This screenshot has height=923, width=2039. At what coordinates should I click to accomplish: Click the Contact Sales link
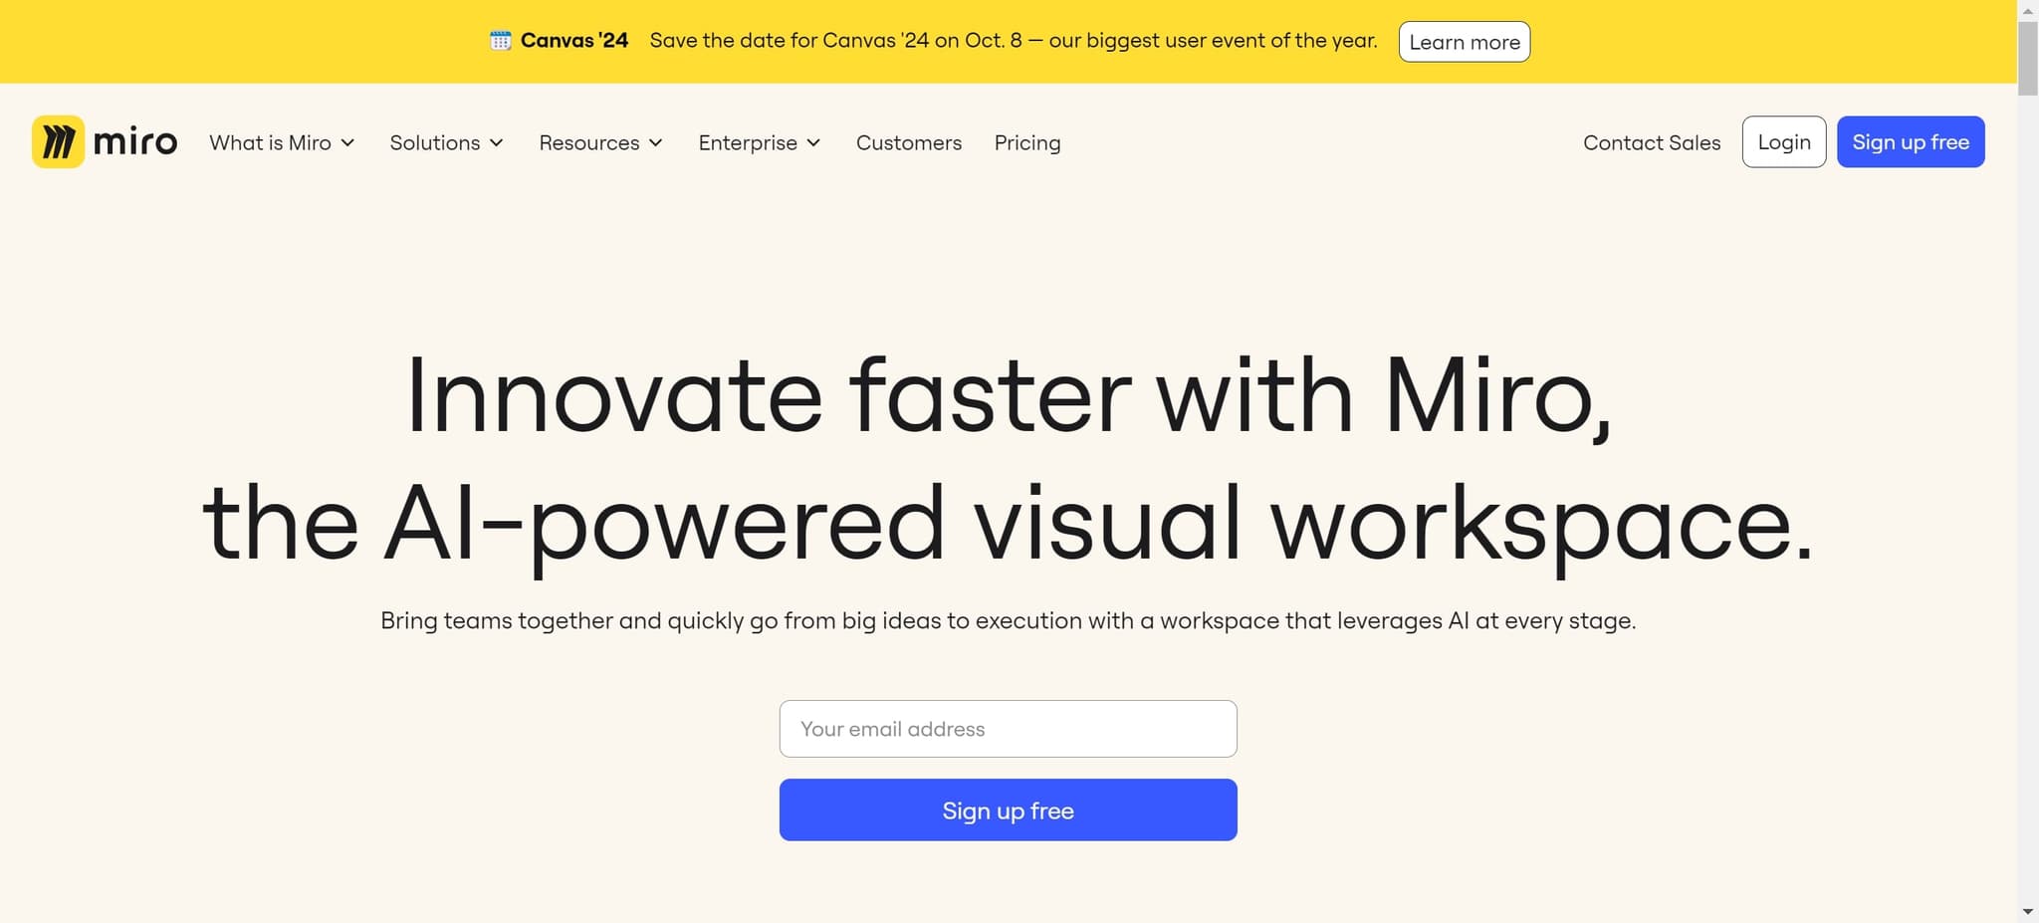1651,142
